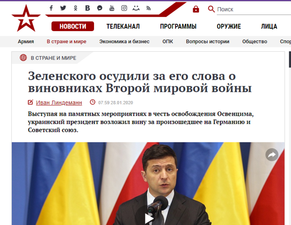Viewport: 291px width, 225px height.
Task: Open the VKontakte B icon
Action: click(87, 8)
